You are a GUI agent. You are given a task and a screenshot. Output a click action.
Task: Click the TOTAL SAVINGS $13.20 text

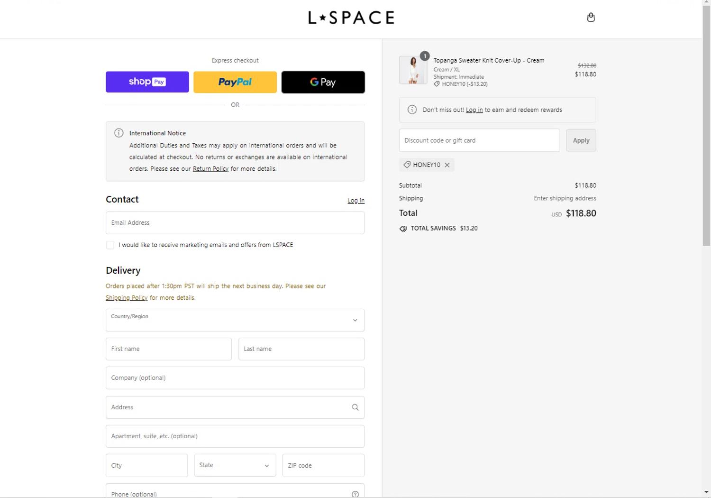tap(444, 228)
